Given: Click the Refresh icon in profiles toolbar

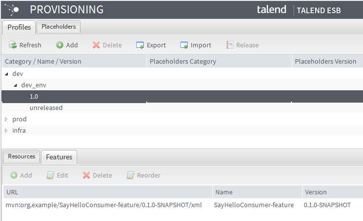Looking at the screenshot, I should pos(13,45).
